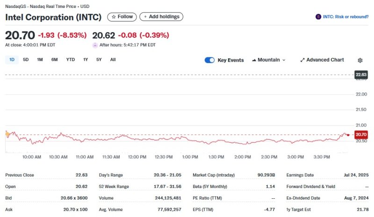Select the 5Y chart range
Viewport: 374px width, 217px height.
pos(99,60)
